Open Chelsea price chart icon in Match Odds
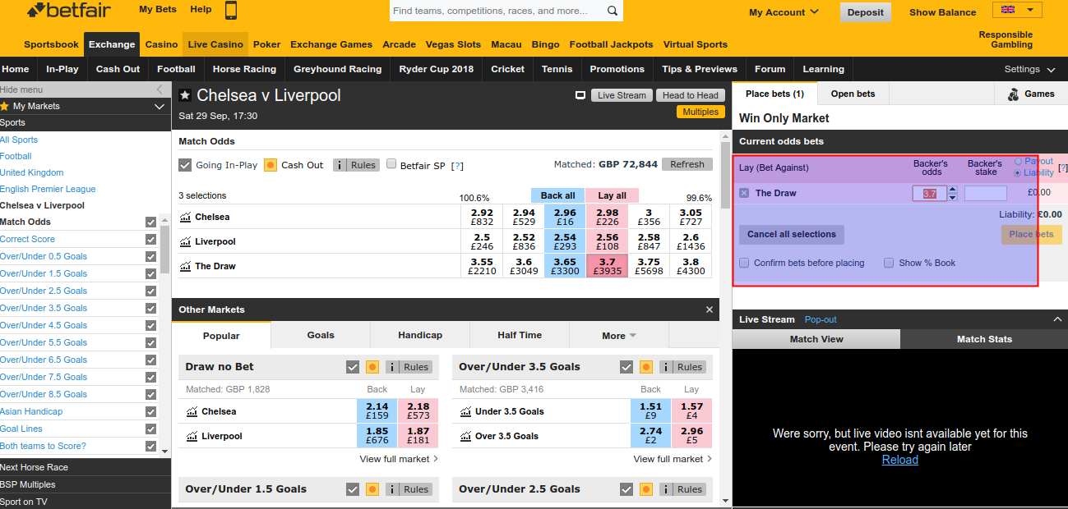 point(187,218)
